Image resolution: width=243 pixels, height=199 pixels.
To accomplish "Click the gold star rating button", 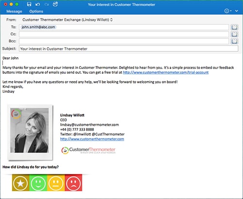I will [x=20, y=183].
